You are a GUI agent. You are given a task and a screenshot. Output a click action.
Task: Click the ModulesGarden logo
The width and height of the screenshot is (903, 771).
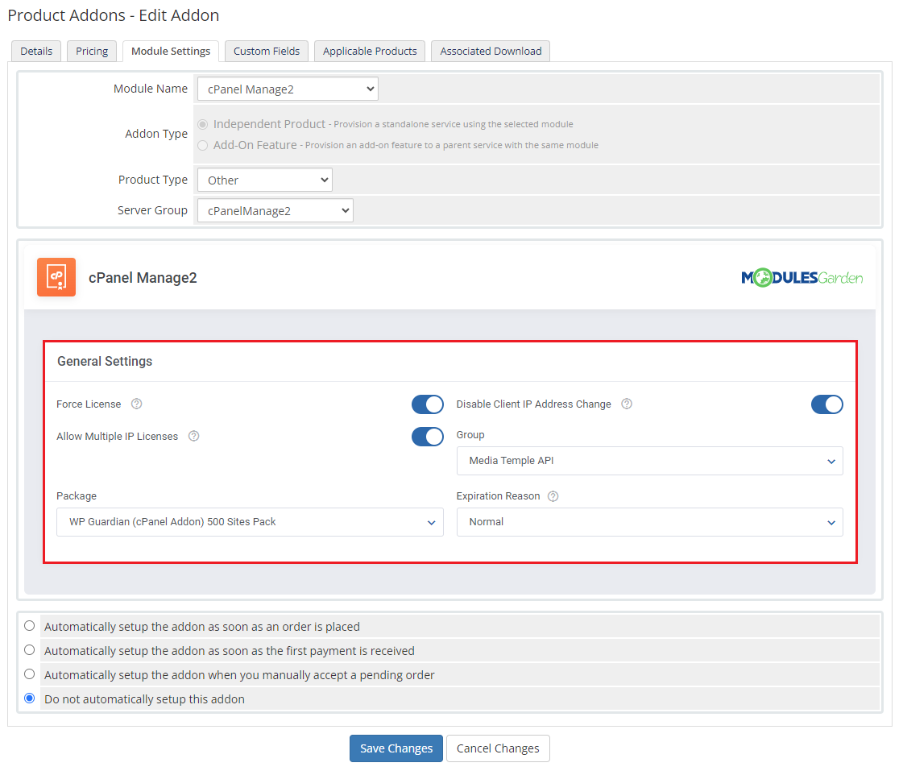(802, 277)
